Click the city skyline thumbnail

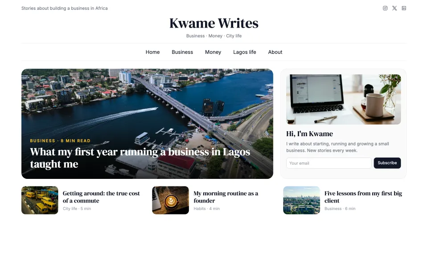301,200
